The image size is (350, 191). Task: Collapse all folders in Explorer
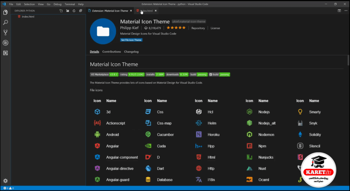(x=81, y=11)
